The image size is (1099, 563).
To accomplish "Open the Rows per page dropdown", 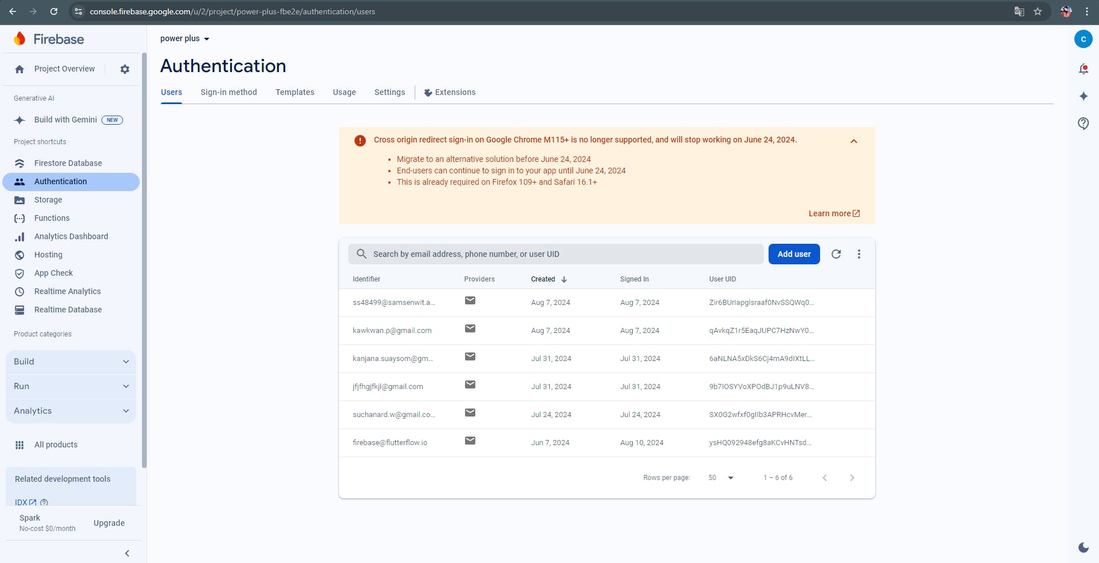I will [x=719, y=477].
